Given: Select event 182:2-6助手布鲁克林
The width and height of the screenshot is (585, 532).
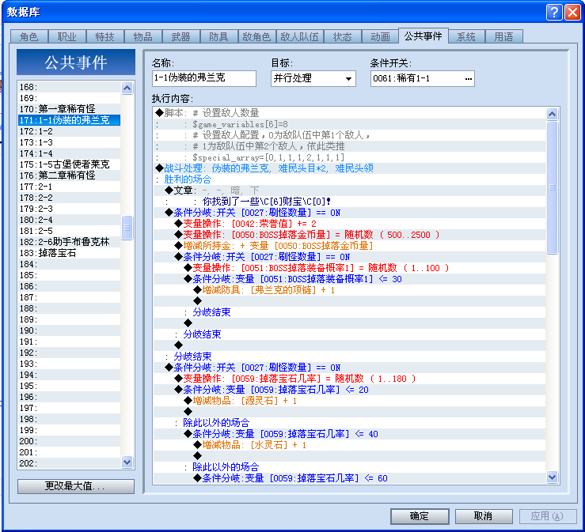Looking at the screenshot, I should coord(70,242).
